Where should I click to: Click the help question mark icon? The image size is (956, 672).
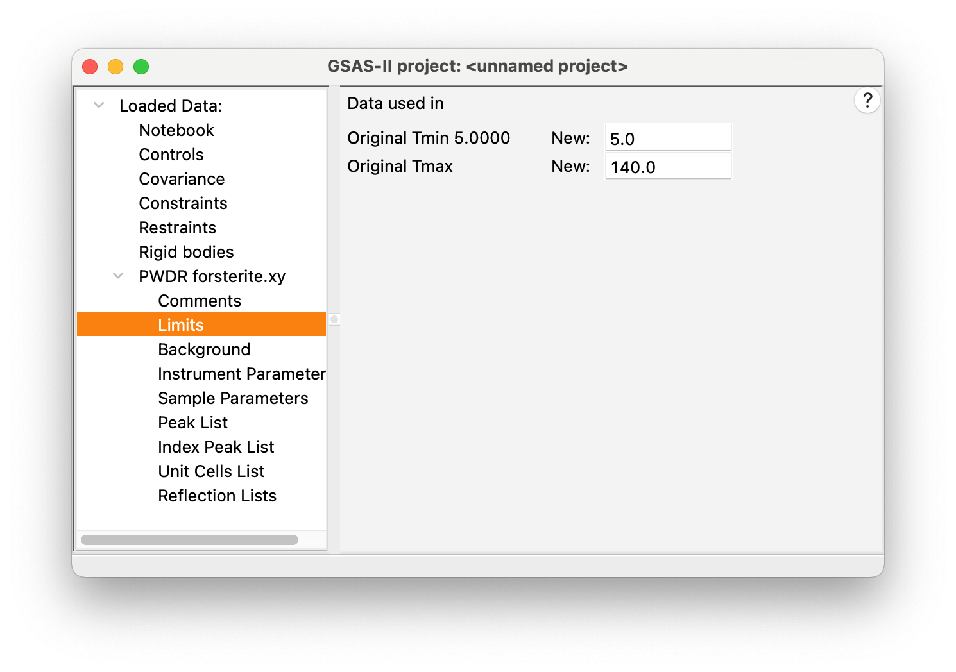click(x=867, y=101)
